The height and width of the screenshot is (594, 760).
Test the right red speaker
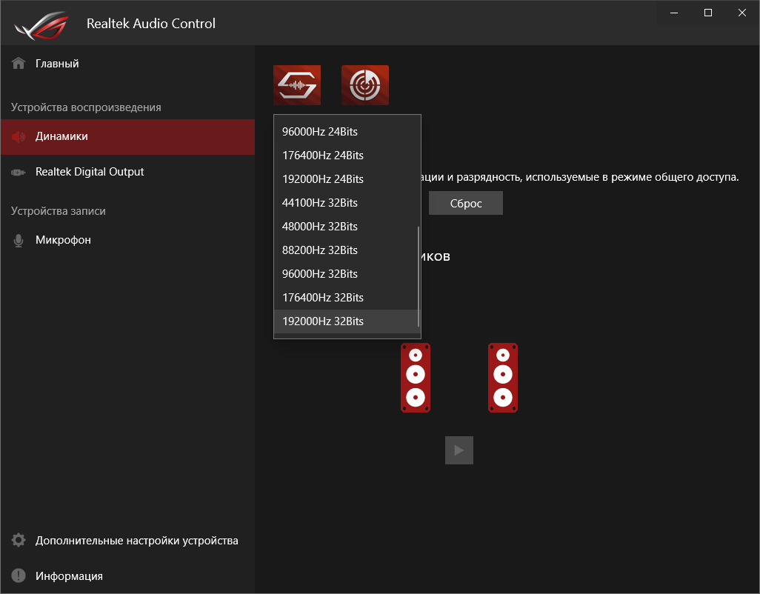[x=503, y=378]
